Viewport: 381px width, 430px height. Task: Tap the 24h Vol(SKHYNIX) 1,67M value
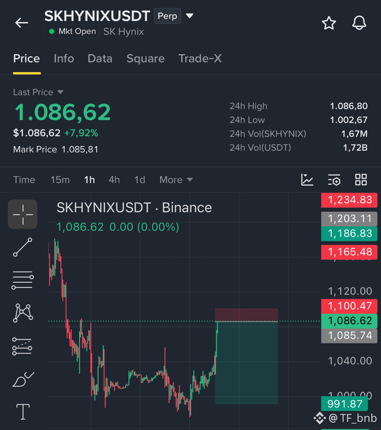tap(354, 134)
